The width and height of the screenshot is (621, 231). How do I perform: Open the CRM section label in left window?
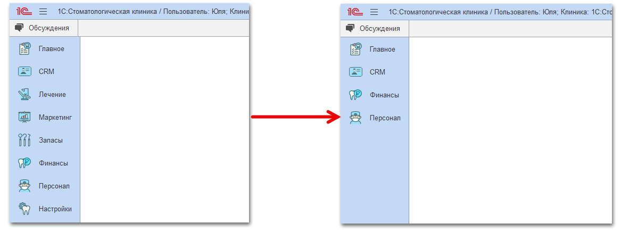coord(46,72)
